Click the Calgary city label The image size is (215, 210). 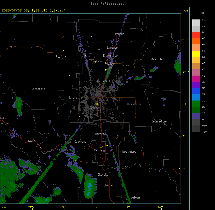[100, 150]
